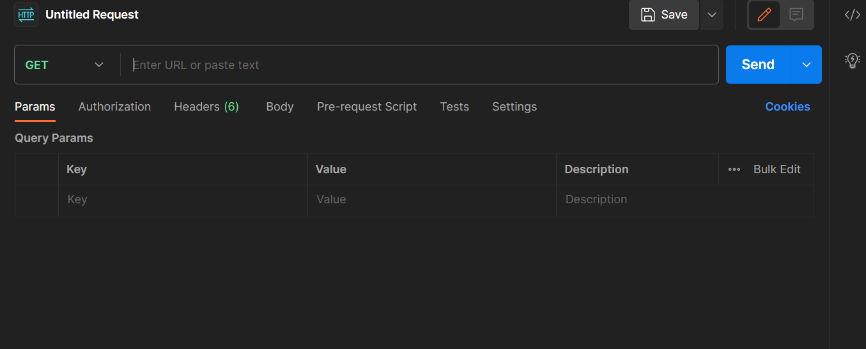Open the Save options dropdown arrow

coord(712,15)
